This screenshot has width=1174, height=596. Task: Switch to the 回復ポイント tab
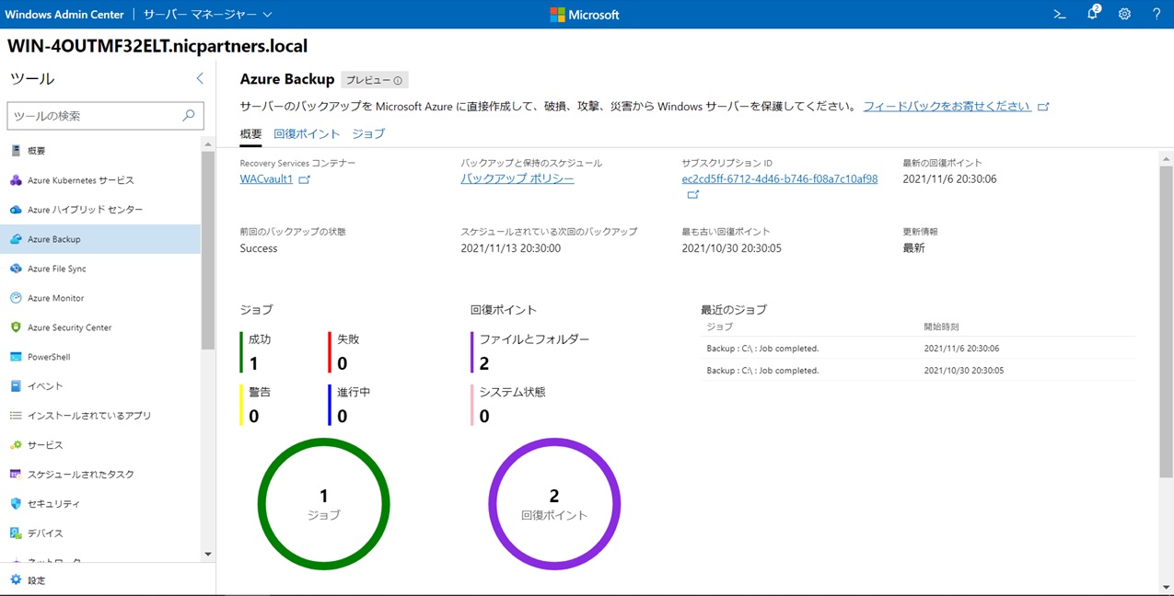[307, 133]
